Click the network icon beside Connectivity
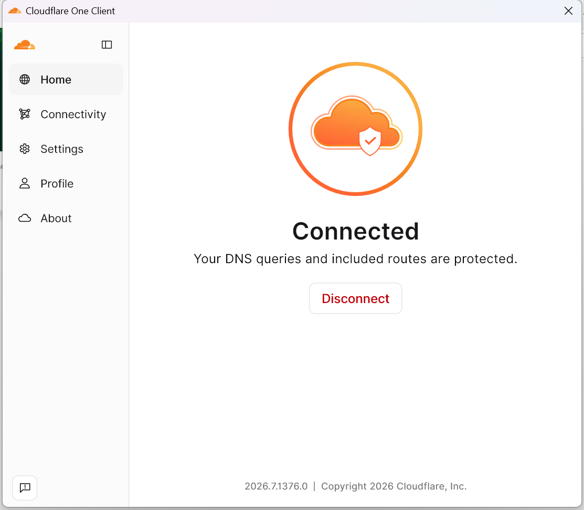Viewport: 584px width, 510px height. pos(25,114)
